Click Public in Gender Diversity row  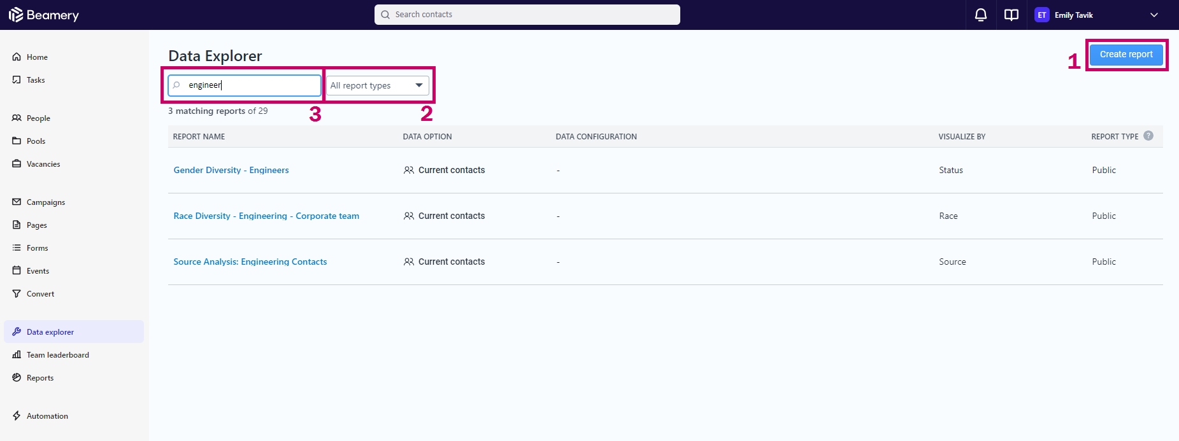click(x=1104, y=170)
